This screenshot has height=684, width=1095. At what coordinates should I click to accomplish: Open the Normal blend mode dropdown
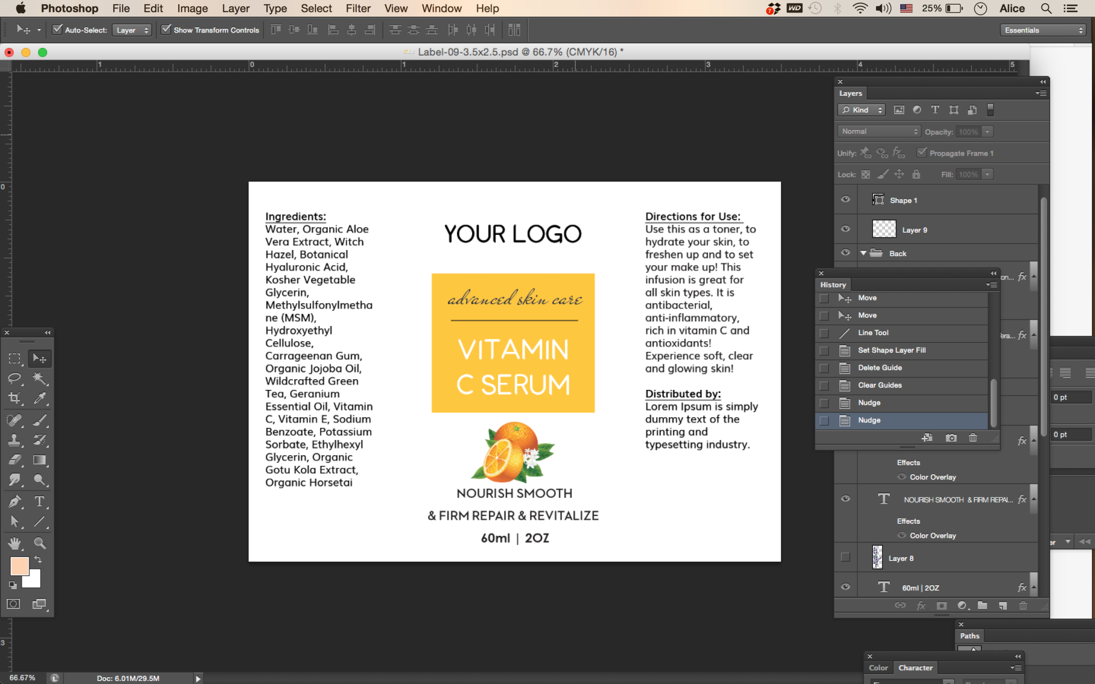coord(879,131)
